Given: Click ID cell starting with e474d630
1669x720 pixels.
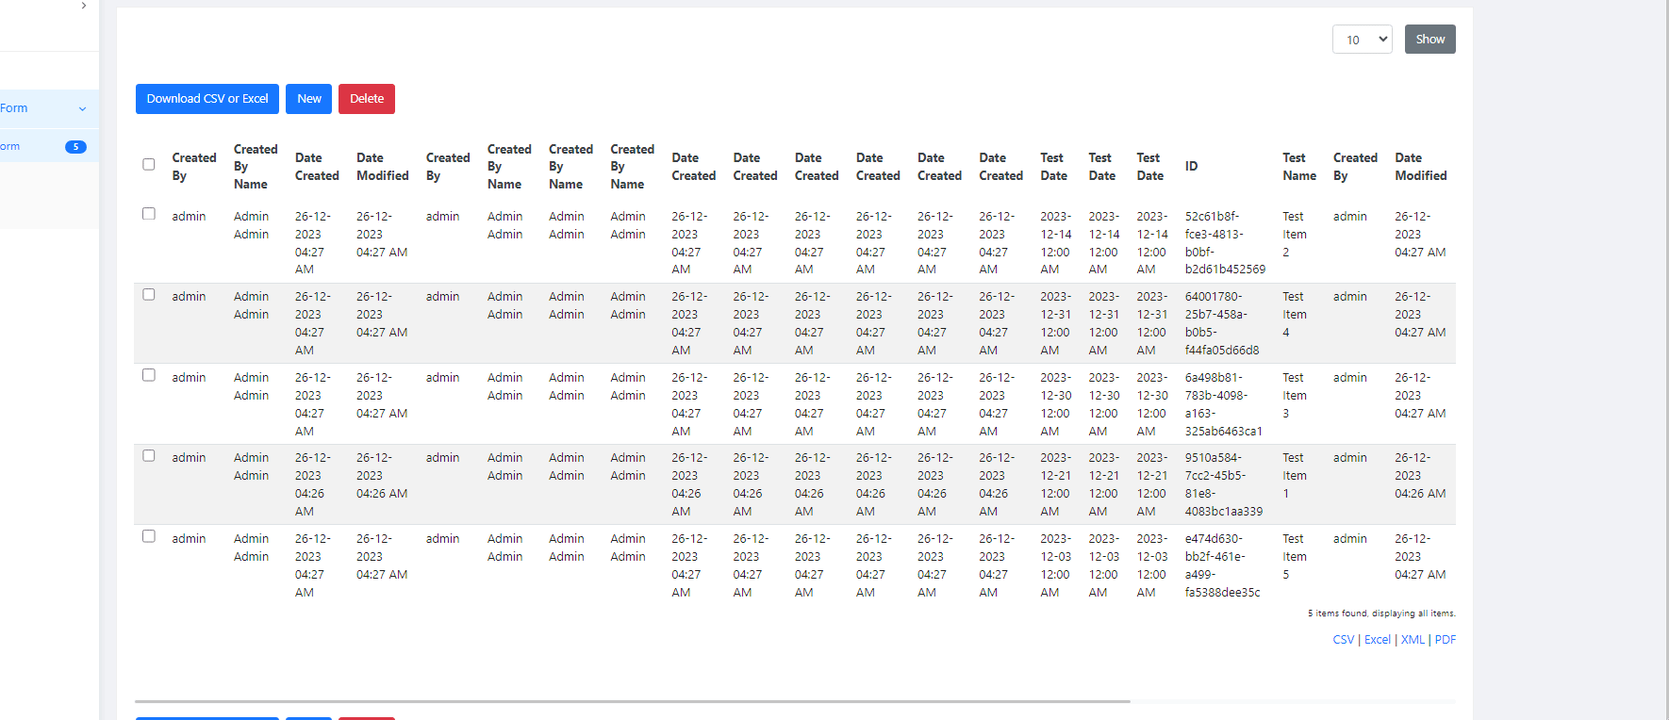Looking at the screenshot, I should (x=1222, y=565).
